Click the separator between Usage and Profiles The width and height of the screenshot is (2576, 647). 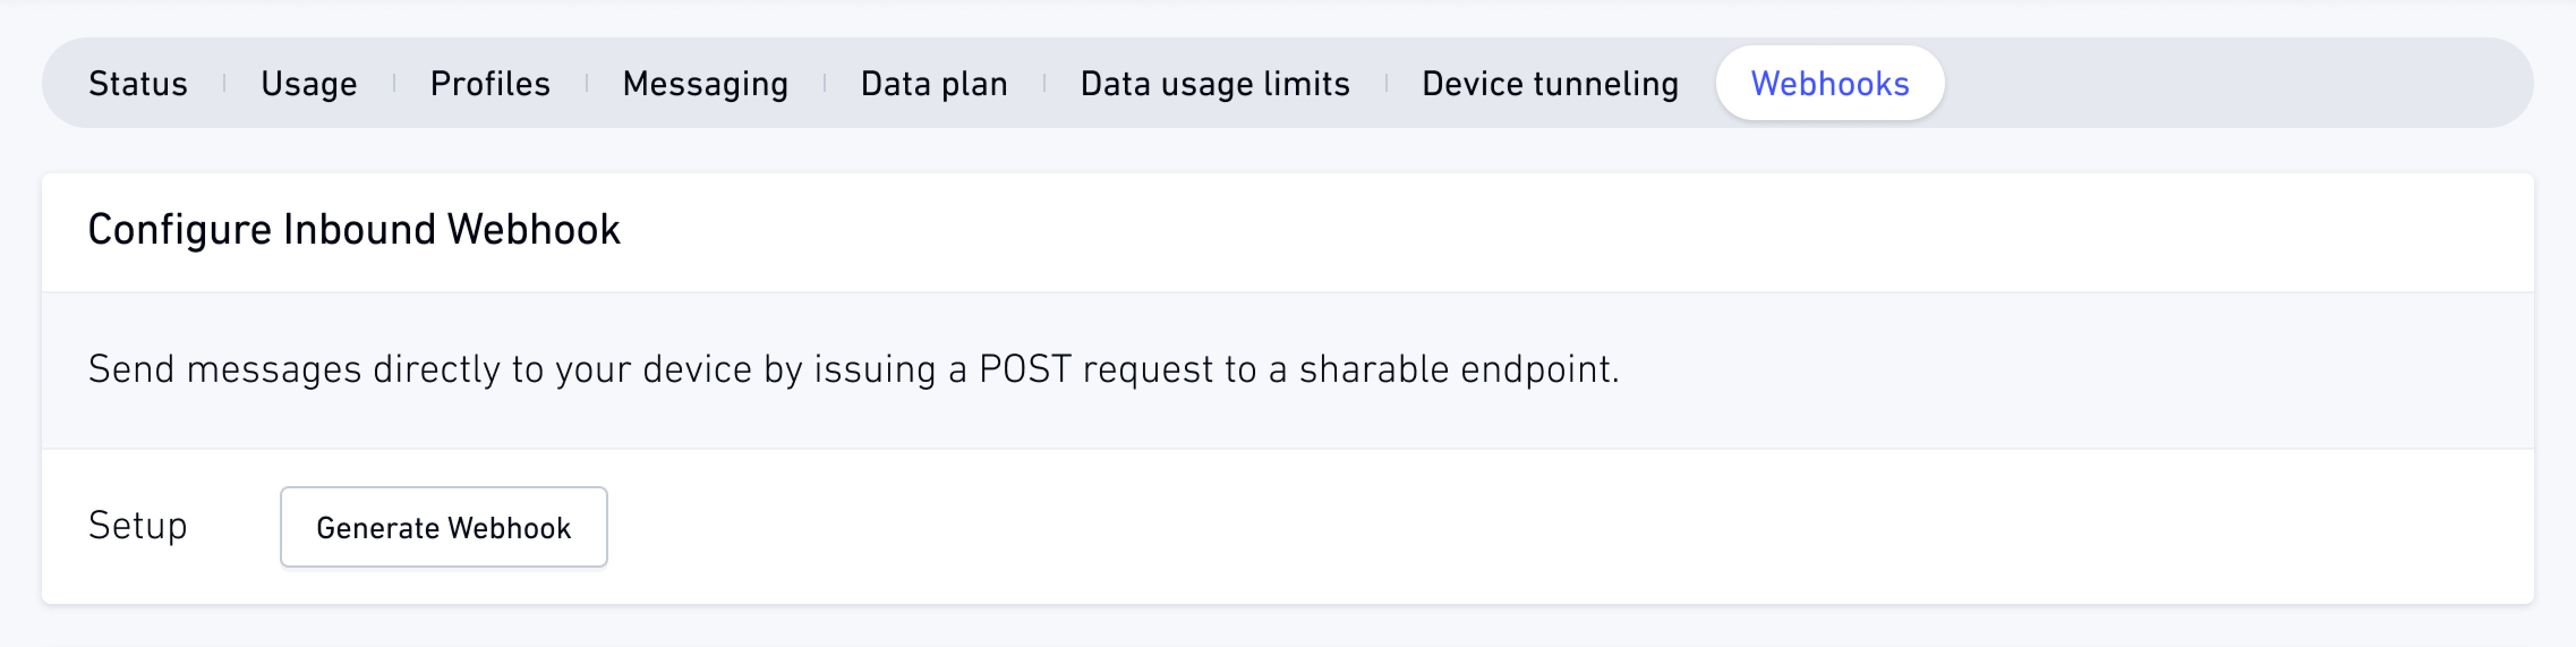coord(394,83)
